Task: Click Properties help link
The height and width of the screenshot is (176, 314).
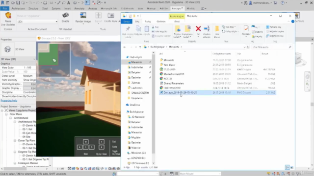Action: click(x=9, y=101)
